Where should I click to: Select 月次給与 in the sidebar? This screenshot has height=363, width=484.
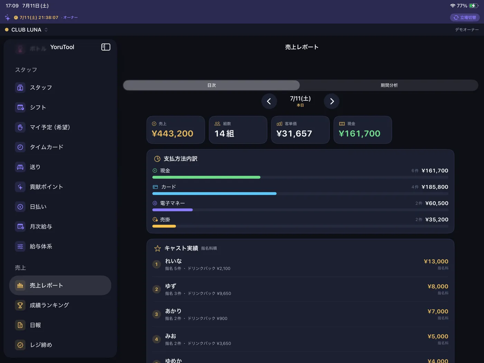click(x=60, y=227)
